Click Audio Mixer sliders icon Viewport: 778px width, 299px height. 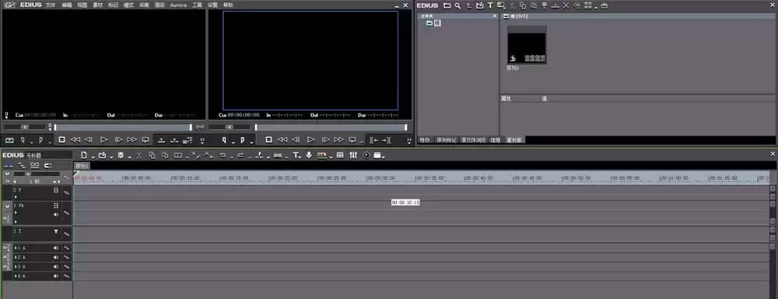click(353, 156)
